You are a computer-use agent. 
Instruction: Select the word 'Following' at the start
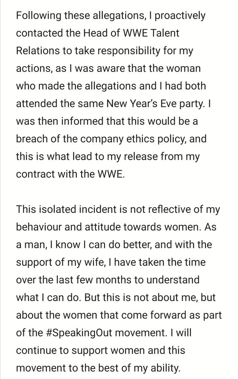coord(38,16)
